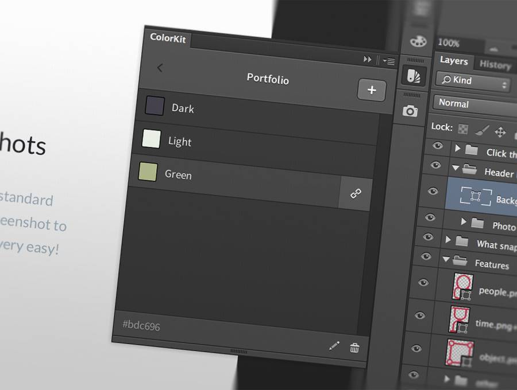Screen dimensions: 517x390
Task: Click the plus button to add color
Action: tap(372, 90)
